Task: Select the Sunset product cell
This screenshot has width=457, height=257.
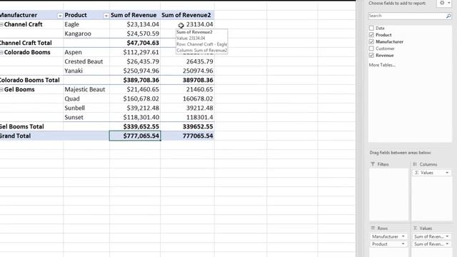Action: (86, 117)
